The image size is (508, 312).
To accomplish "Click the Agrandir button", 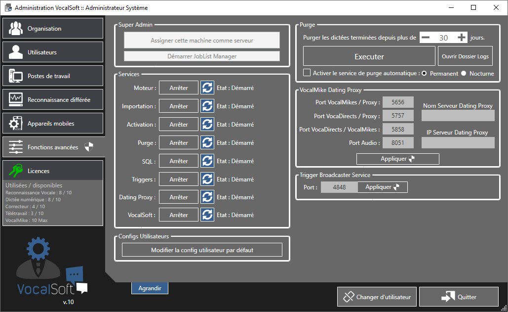I will pos(150,288).
